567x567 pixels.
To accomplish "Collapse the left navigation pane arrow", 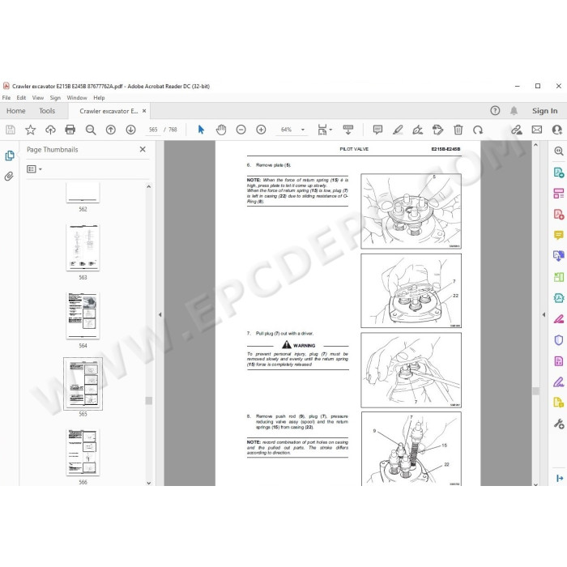I will click(160, 314).
